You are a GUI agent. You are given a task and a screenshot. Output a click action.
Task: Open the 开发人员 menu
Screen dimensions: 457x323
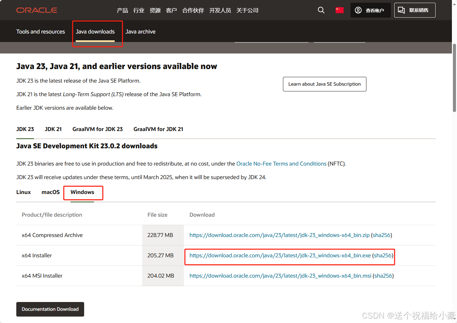(220, 10)
